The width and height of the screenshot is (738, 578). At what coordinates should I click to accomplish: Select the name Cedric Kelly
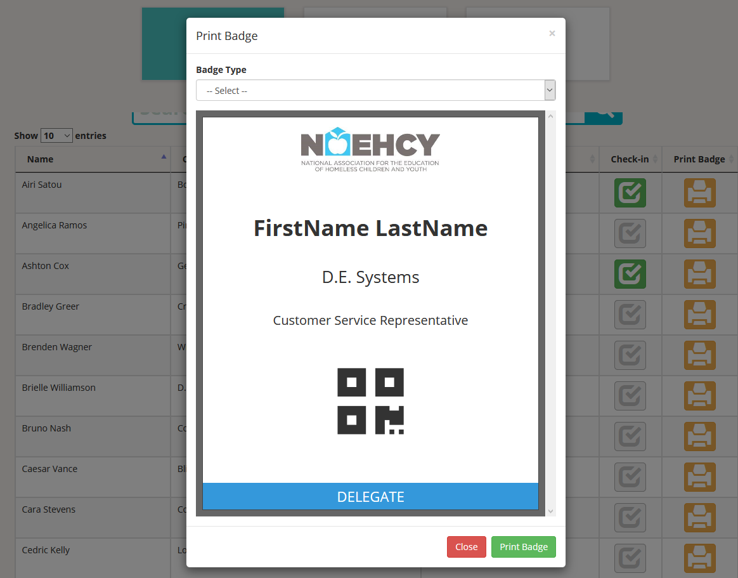point(46,550)
